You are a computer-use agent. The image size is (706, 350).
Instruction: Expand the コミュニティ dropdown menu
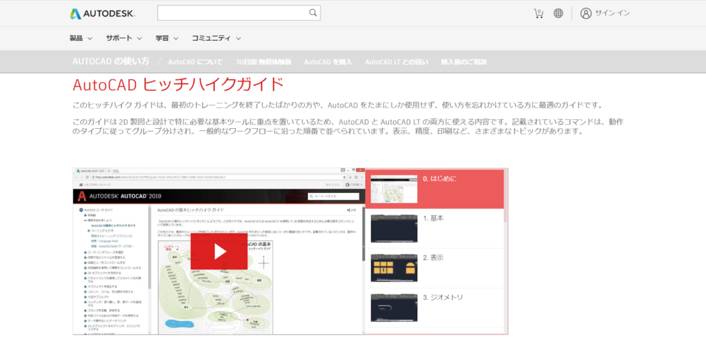pos(216,39)
